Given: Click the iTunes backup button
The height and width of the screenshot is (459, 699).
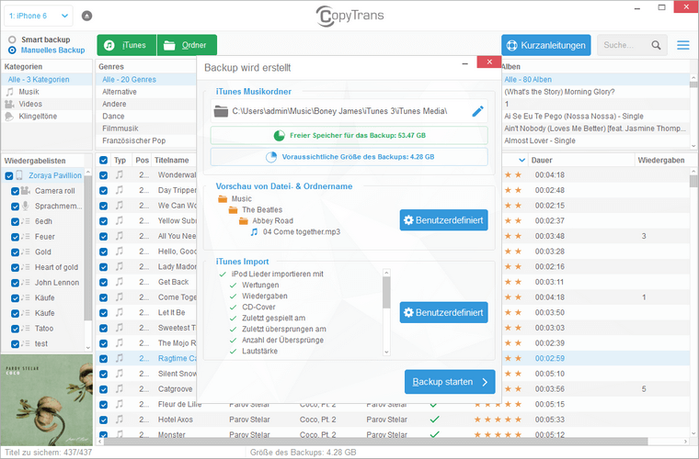Looking at the screenshot, I should click(x=127, y=45).
